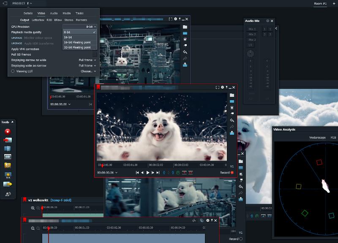Select the 32-bit Floating point option
Image resolution: width=338 pixels, height=243 pixels.
80,48
